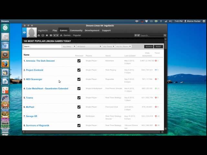The width and height of the screenshot is (207, 155).
Task: Open the first toolbar icon beside back arrows
Action: point(39,35)
